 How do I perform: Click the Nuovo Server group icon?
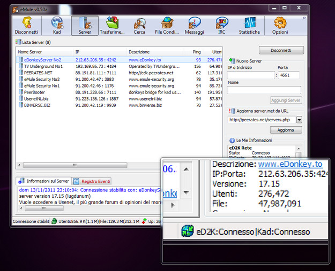[232, 61]
